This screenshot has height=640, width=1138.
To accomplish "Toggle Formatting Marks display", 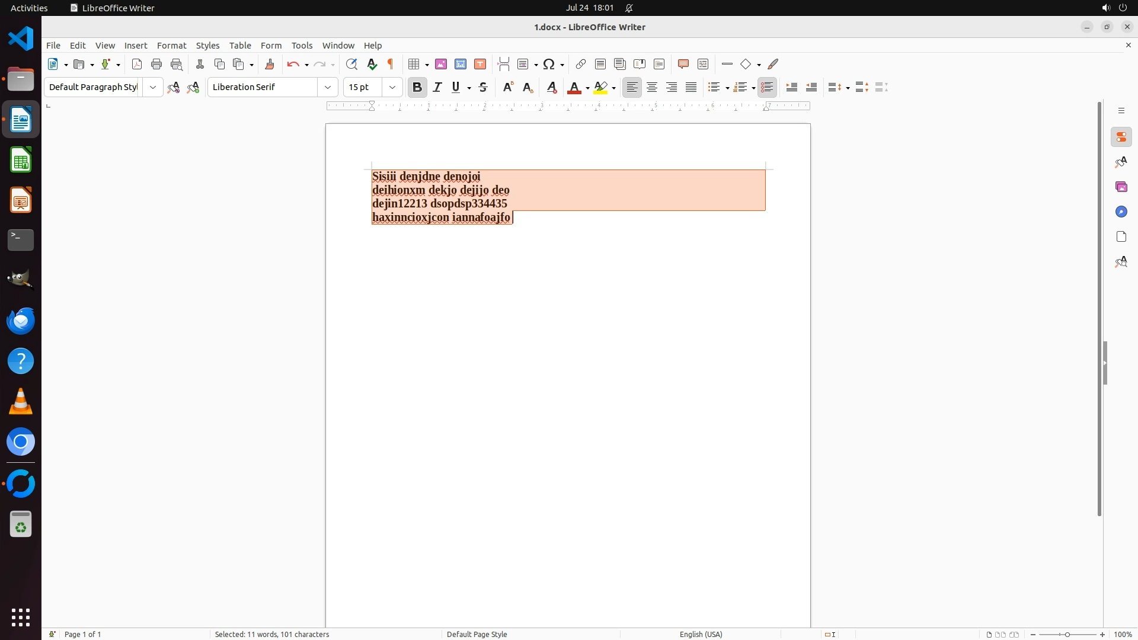I will point(391,65).
